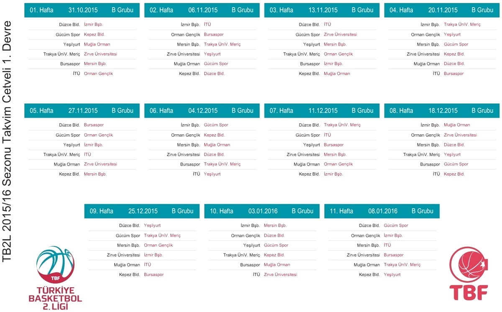
Task: Select the 11. Hafta header
Action: point(341,211)
